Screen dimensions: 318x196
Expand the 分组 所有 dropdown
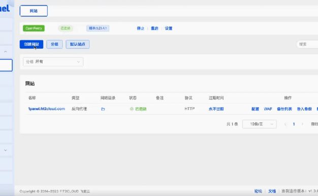pyautogui.click(x=53, y=61)
